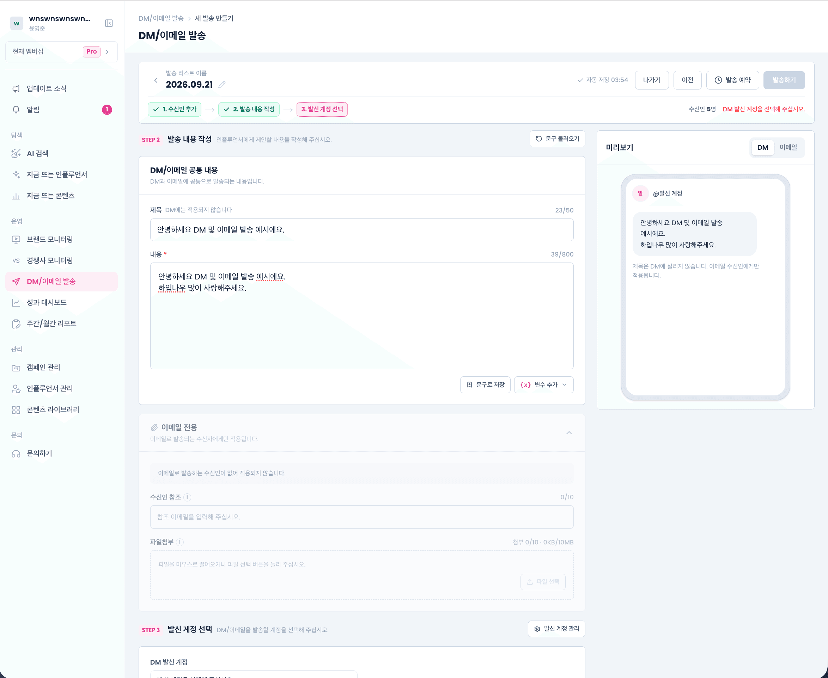Open 경쟁사 모니터링 VS item
The height and width of the screenshot is (678, 828).
click(x=61, y=260)
